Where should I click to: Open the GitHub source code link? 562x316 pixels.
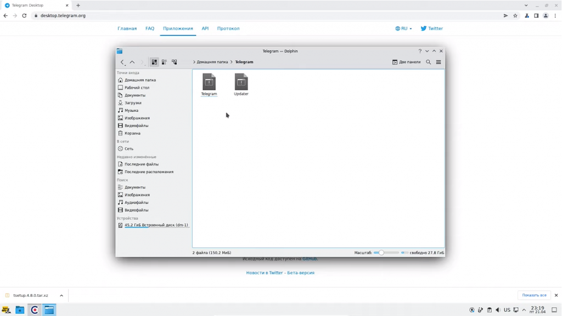click(310, 259)
